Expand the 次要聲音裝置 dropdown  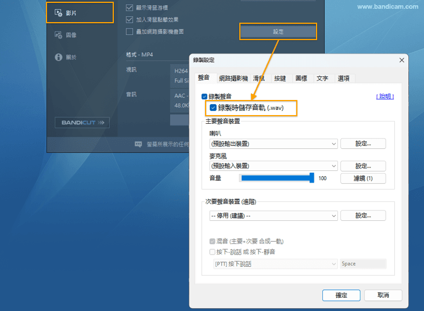[274, 216]
